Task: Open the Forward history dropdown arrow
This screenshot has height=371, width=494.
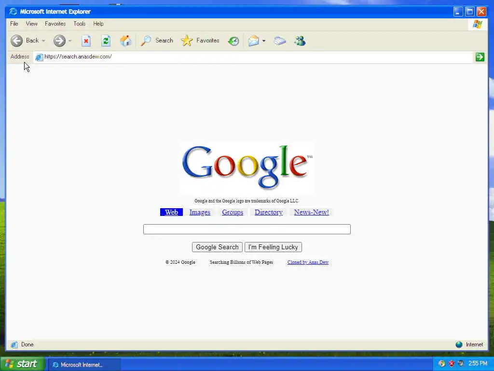Action: click(70, 41)
